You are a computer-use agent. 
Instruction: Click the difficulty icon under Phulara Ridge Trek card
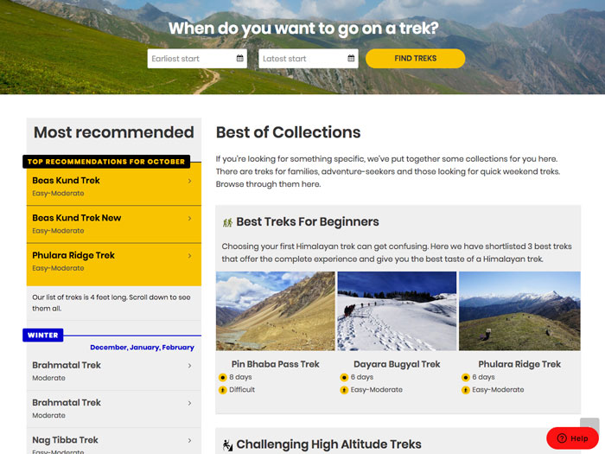[x=466, y=390]
